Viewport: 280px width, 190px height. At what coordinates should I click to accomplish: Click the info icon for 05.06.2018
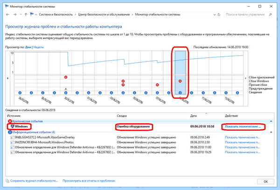point(134,93)
